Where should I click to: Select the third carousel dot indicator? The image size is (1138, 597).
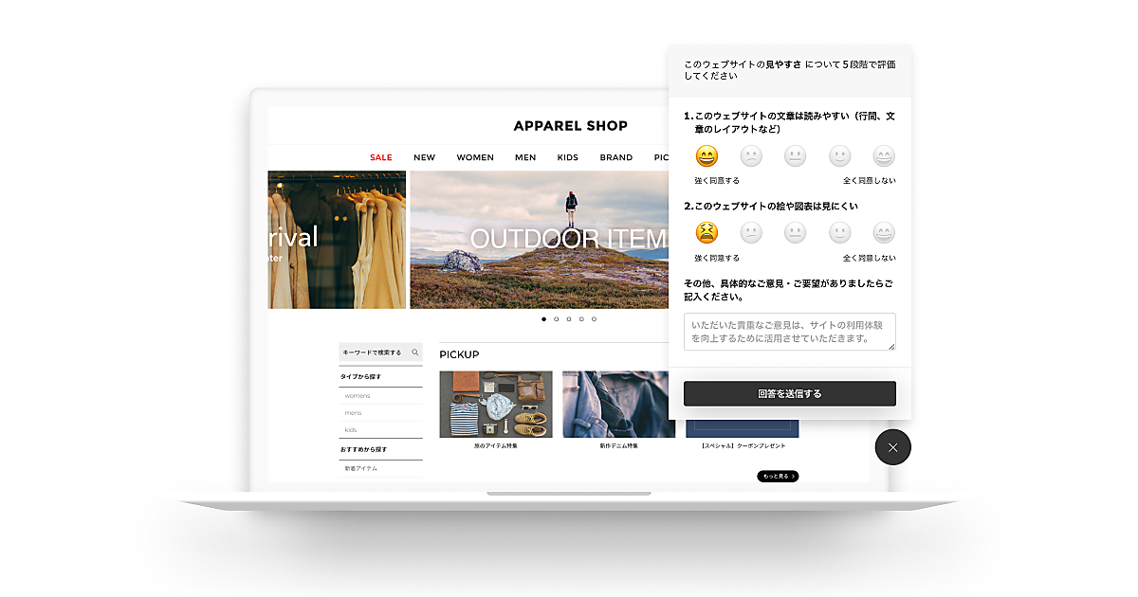569,319
